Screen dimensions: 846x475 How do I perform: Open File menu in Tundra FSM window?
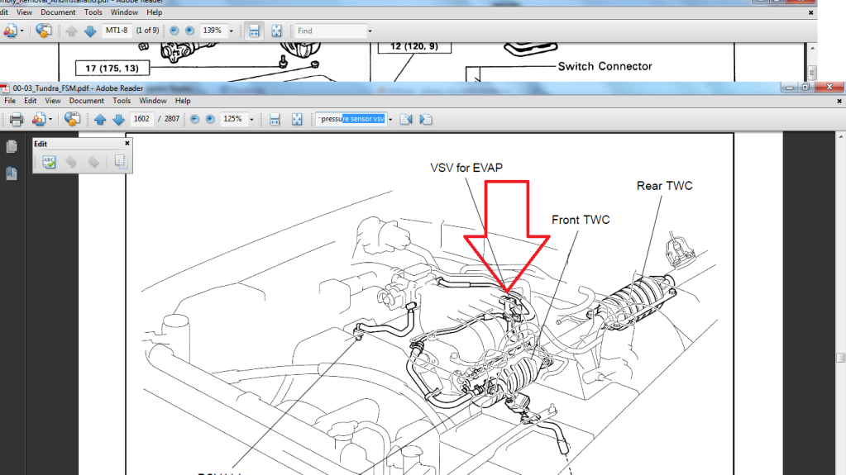tap(10, 101)
